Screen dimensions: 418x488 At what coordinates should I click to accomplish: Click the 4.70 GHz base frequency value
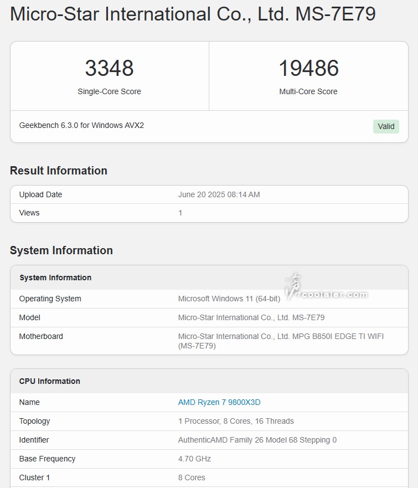click(x=194, y=459)
